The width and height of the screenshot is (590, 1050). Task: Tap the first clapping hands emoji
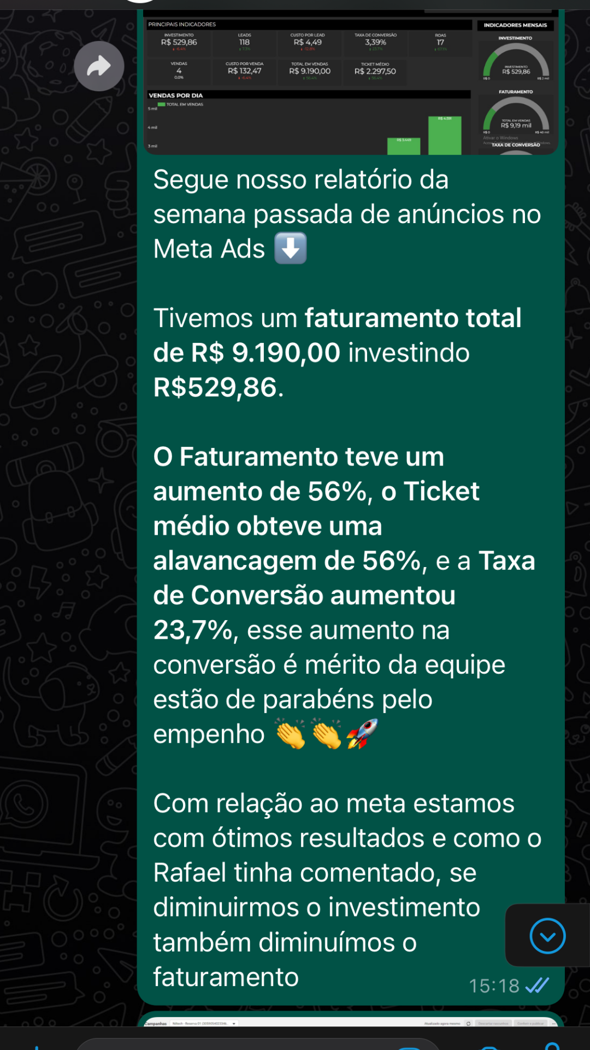click(x=291, y=734)
